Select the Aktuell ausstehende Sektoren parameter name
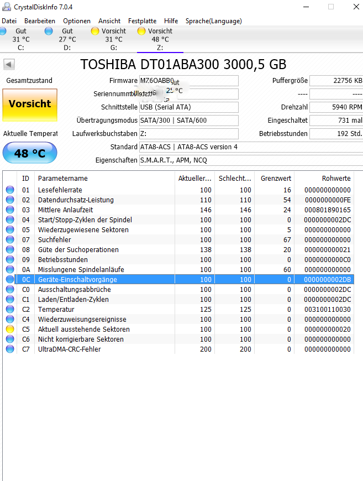Viewport: 363px width, 481px height. [x=83, y=329]
